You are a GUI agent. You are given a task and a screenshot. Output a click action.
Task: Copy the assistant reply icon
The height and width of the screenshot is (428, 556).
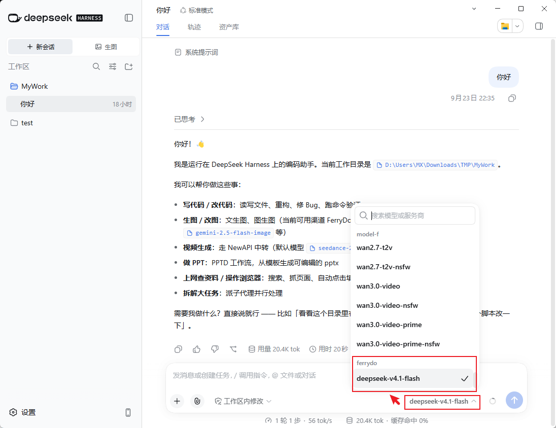tap(179, 349)
